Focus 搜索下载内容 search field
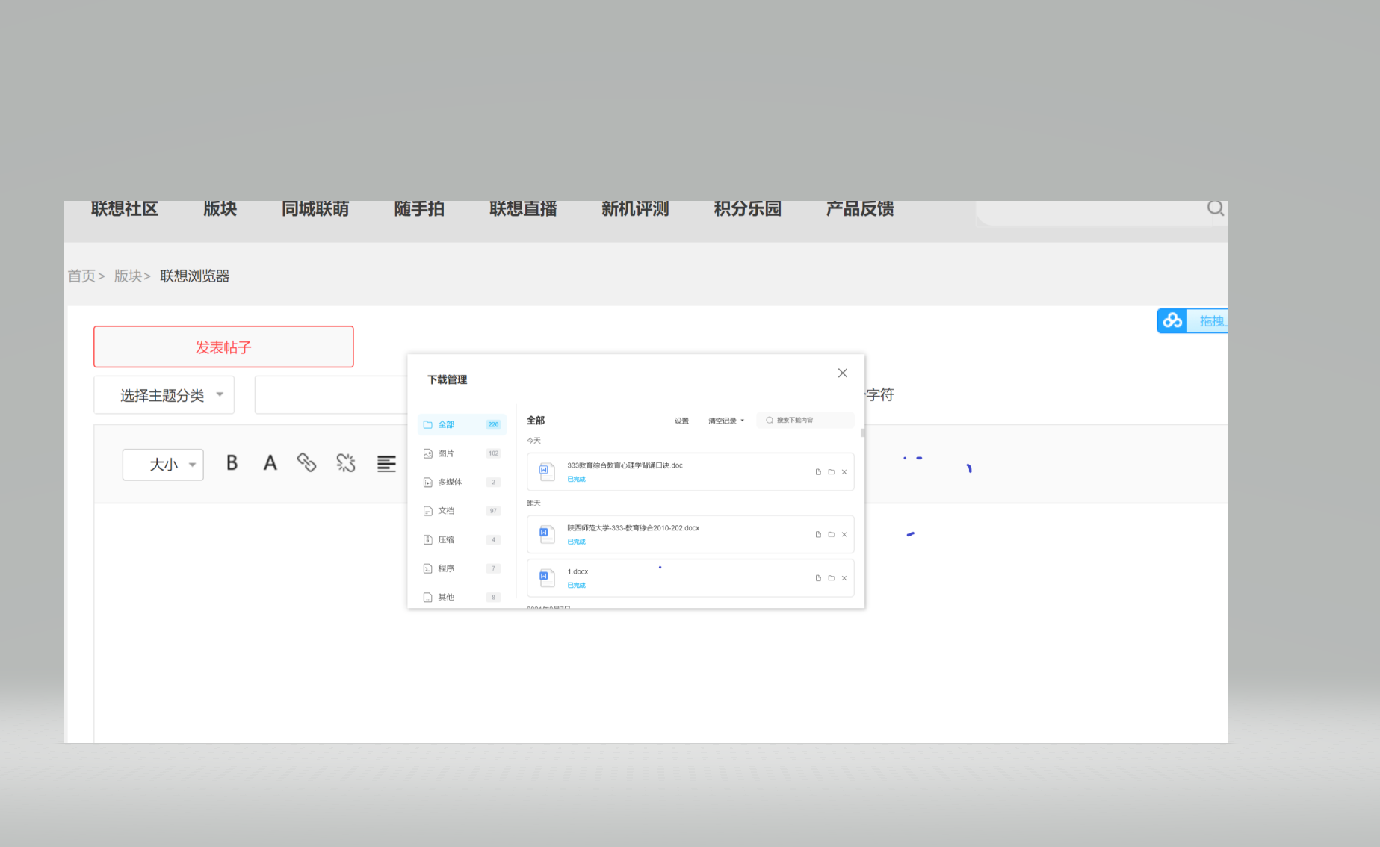 (805, 421)
